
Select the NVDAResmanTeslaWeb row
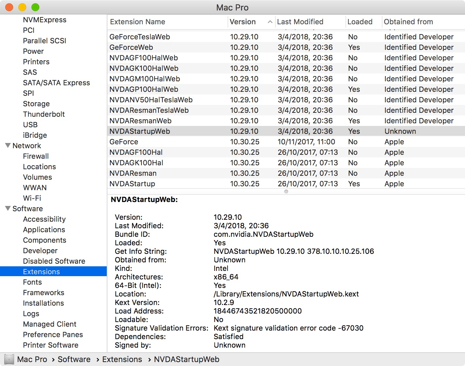(x=286, y=110)
